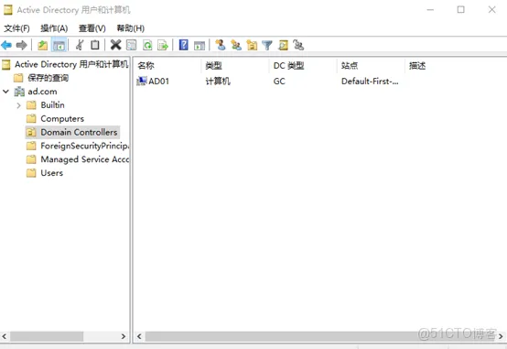Viewport: 507px width, 349px height.
Task: Sort by the 站点 column header
Action: (x=371, y=66)
